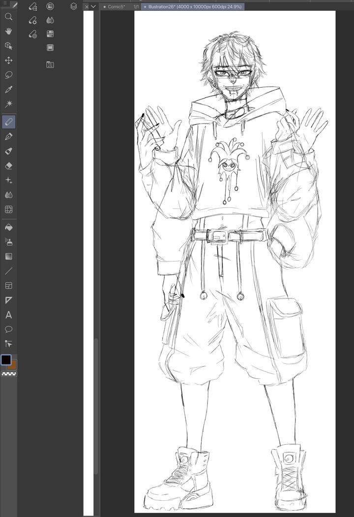
Task: Switch to the Illustration26 canvas tab
Action: click(193, 7)
